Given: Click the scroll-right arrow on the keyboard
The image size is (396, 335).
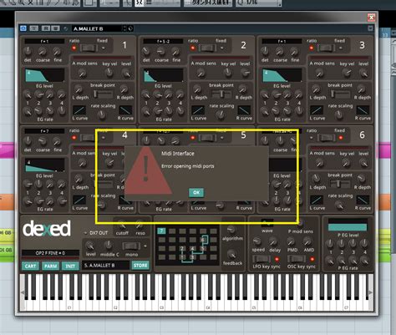Looking at the screenshot, I should (x=371, y=292).
